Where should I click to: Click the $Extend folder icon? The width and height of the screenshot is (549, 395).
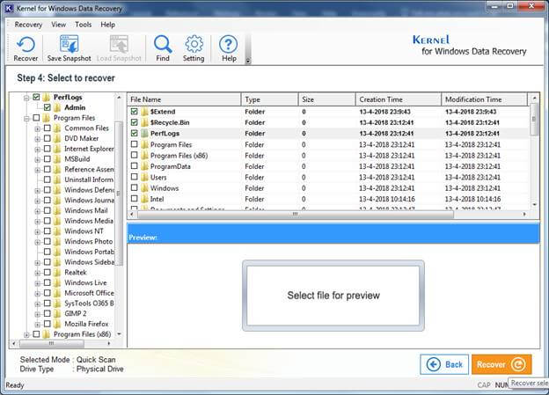[145, 112]
